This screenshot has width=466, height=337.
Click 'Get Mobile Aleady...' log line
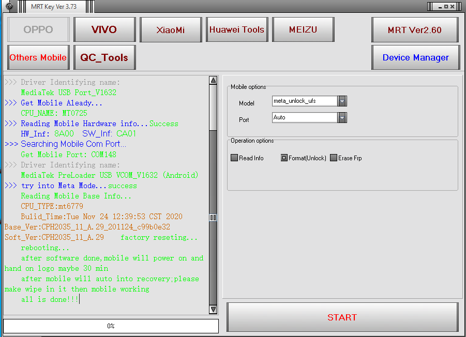point(53,103)
